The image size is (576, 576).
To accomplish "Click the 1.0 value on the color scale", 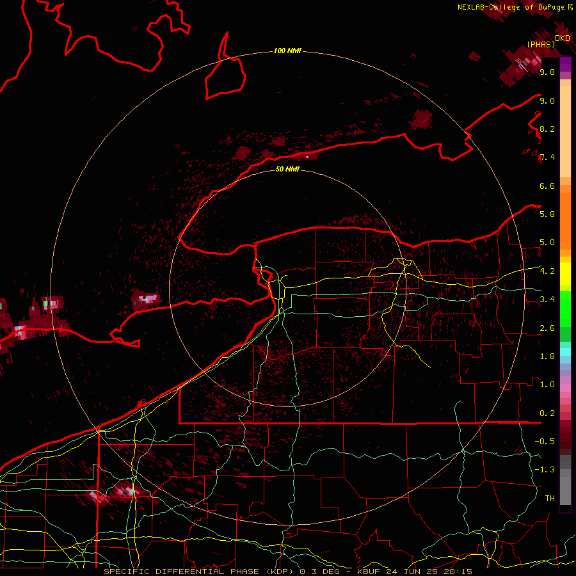I will (547, 385).
